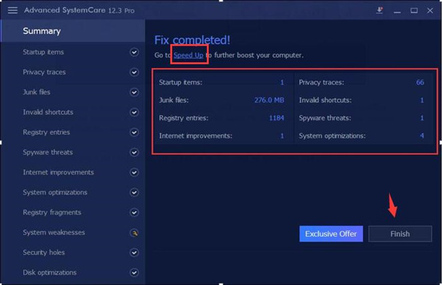The width and height of the screenshot is (442, 285).
Task: Click the Registry entries value 1184
Action: tap(277, 118)
